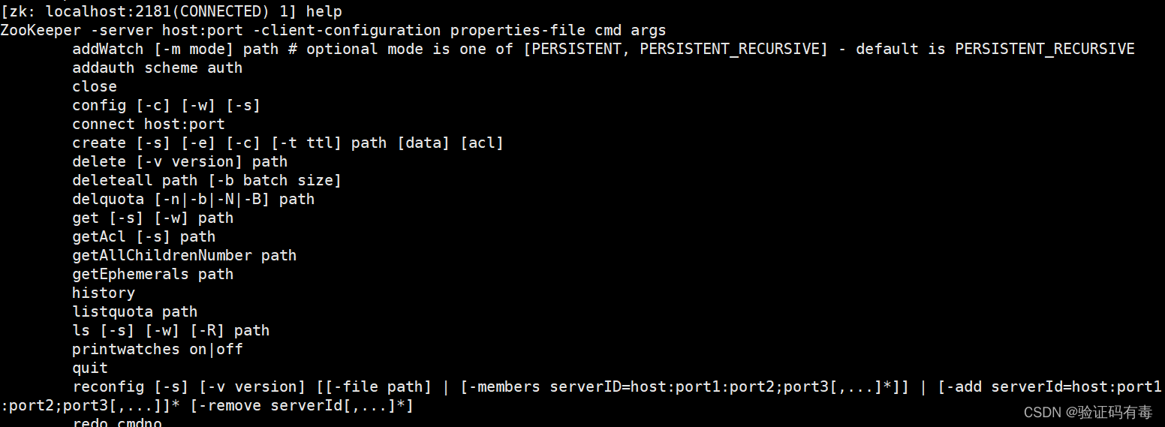Click the getAcl [-s] path line
This screenshot has width=1165, height=427.
click(x=144, y=236)
